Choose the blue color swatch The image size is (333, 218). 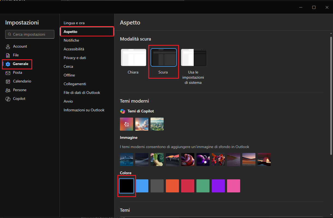click(142, 186)
